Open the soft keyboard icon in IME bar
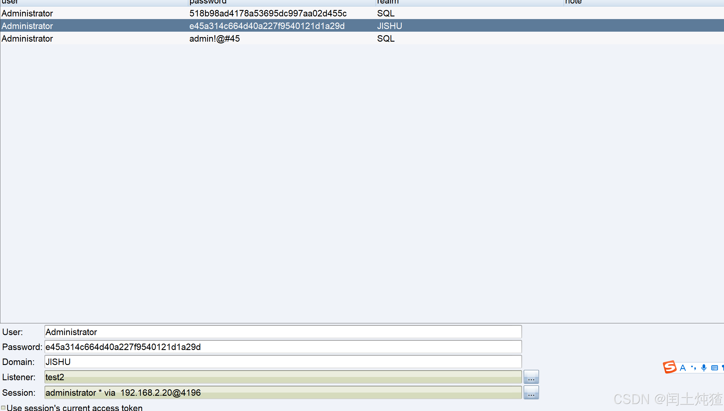 (x=715, y=368)
